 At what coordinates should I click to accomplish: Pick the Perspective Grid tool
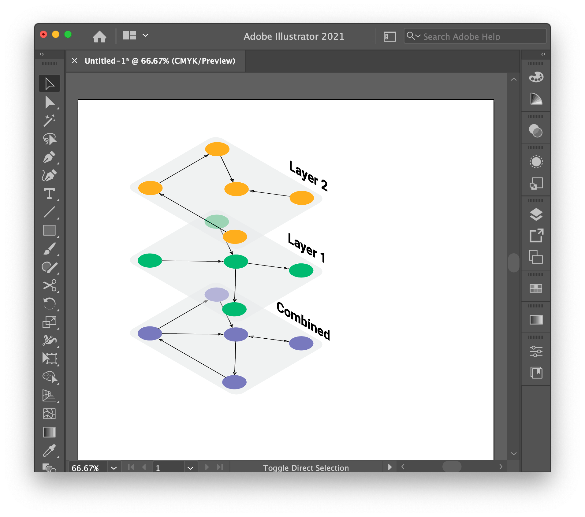click(x=49, y=396)
